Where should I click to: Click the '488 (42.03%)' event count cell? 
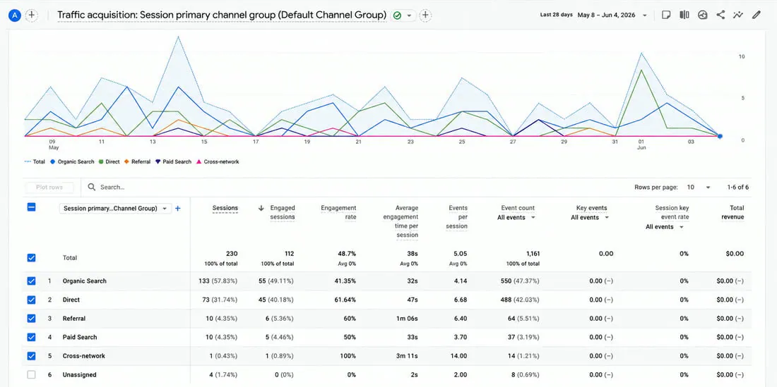(521, 300)
